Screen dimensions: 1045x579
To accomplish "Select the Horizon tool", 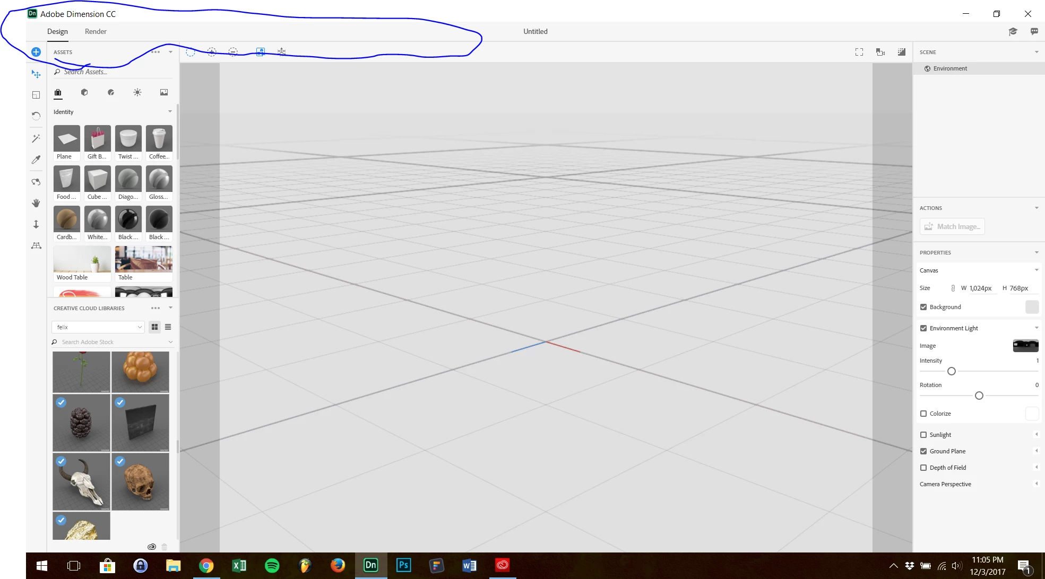I will [36, 245].
